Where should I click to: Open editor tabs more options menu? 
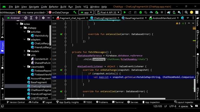(193, 18)
